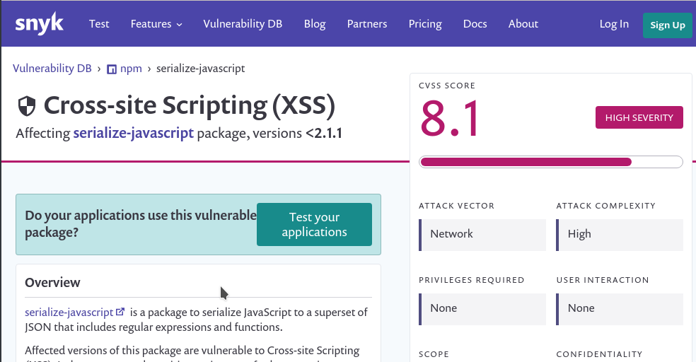The image size is (696, 362).
Task: Click the CVSS SCORE label
Action: (x=447, y=86)
